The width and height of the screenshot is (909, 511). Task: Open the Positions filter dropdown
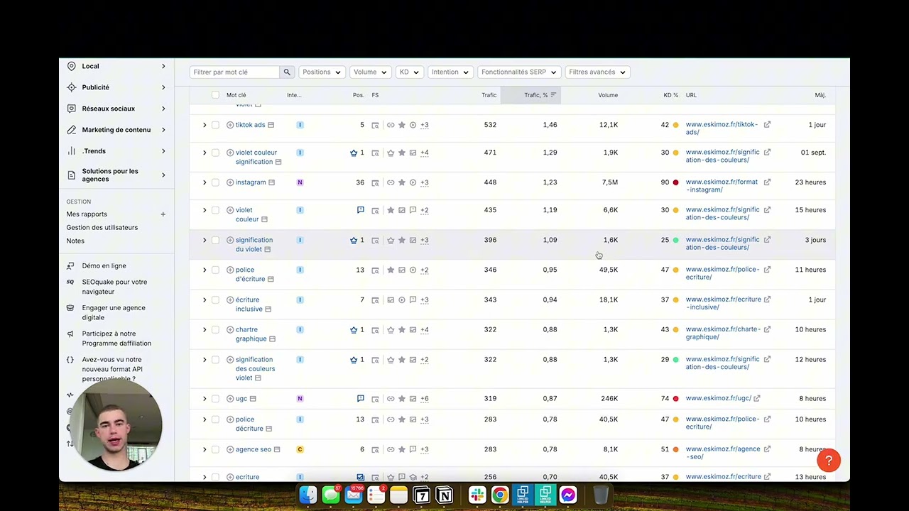click(x=322, y=72)
